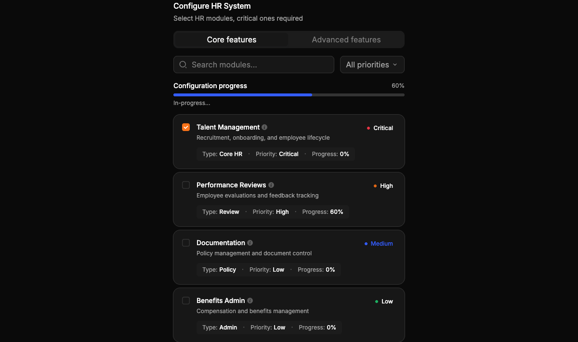The image size is (578, 342).
Task: Enable the Documentation module checkbox
Action: (x=186, y=243)
